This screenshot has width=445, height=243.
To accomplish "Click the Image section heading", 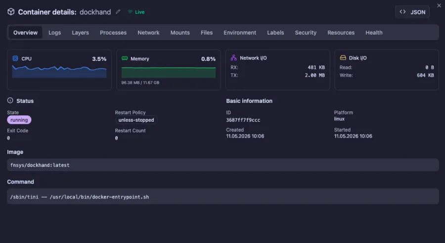I will (15, 152).
